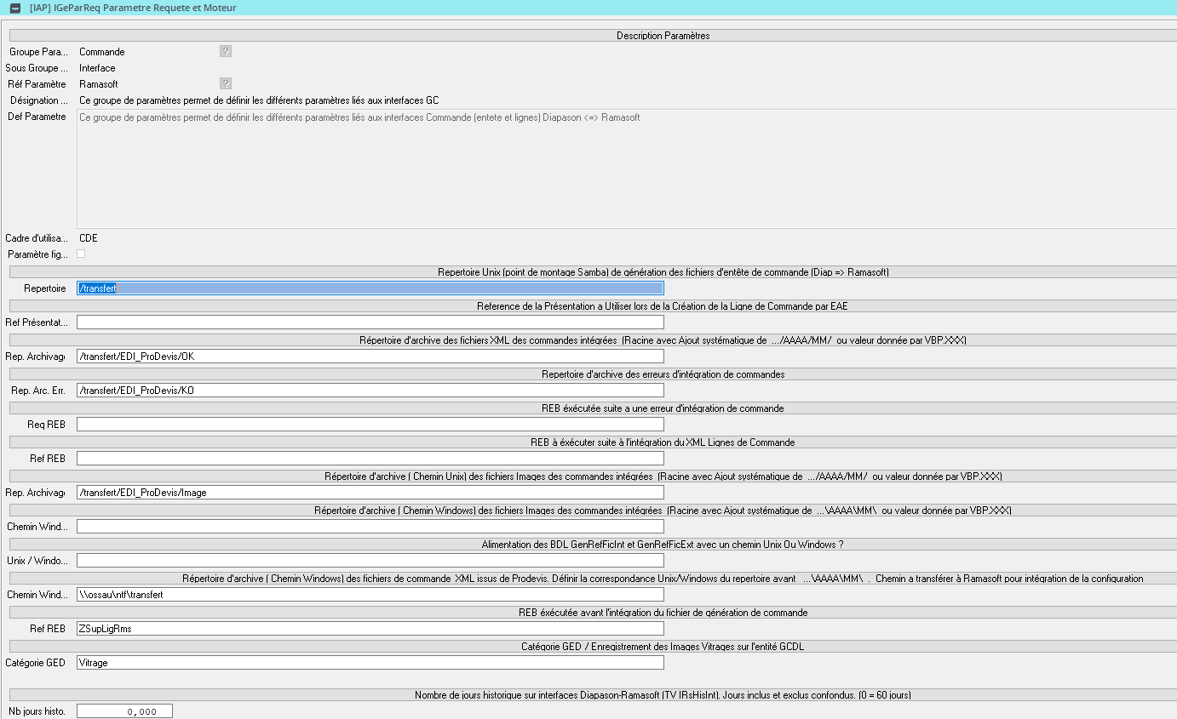Click the empty Chemin Windows images field

370,527
